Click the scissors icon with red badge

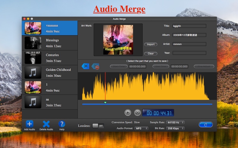[95, 66]
